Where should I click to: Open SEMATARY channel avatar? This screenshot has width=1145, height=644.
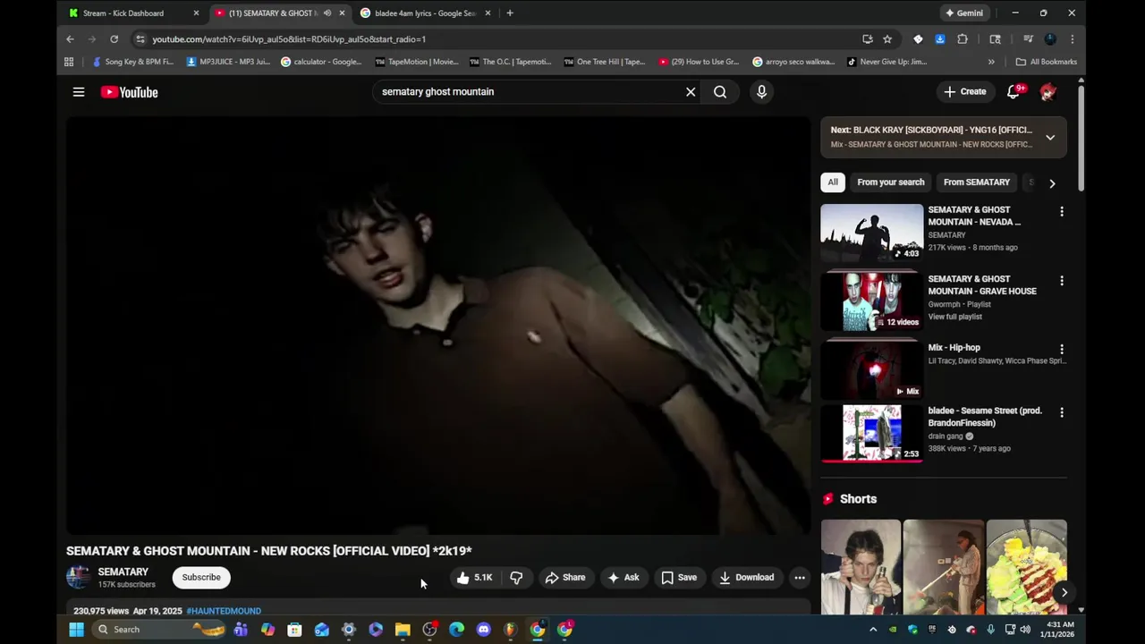[78, 577]
